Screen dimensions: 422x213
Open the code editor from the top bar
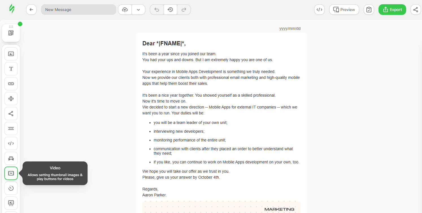319,10
